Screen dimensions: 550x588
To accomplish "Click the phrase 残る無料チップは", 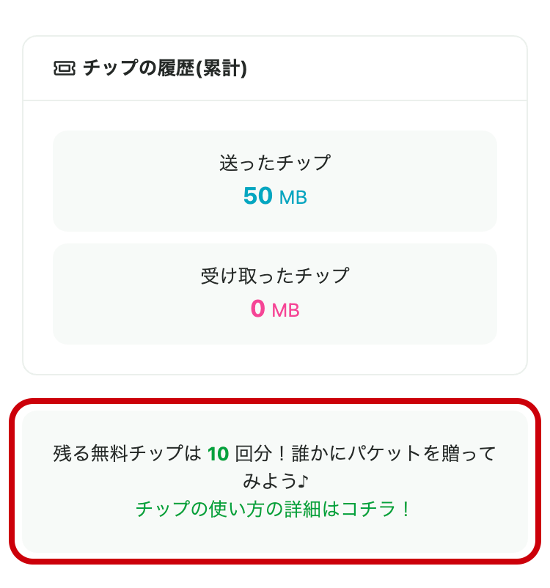I will point(128,453).
